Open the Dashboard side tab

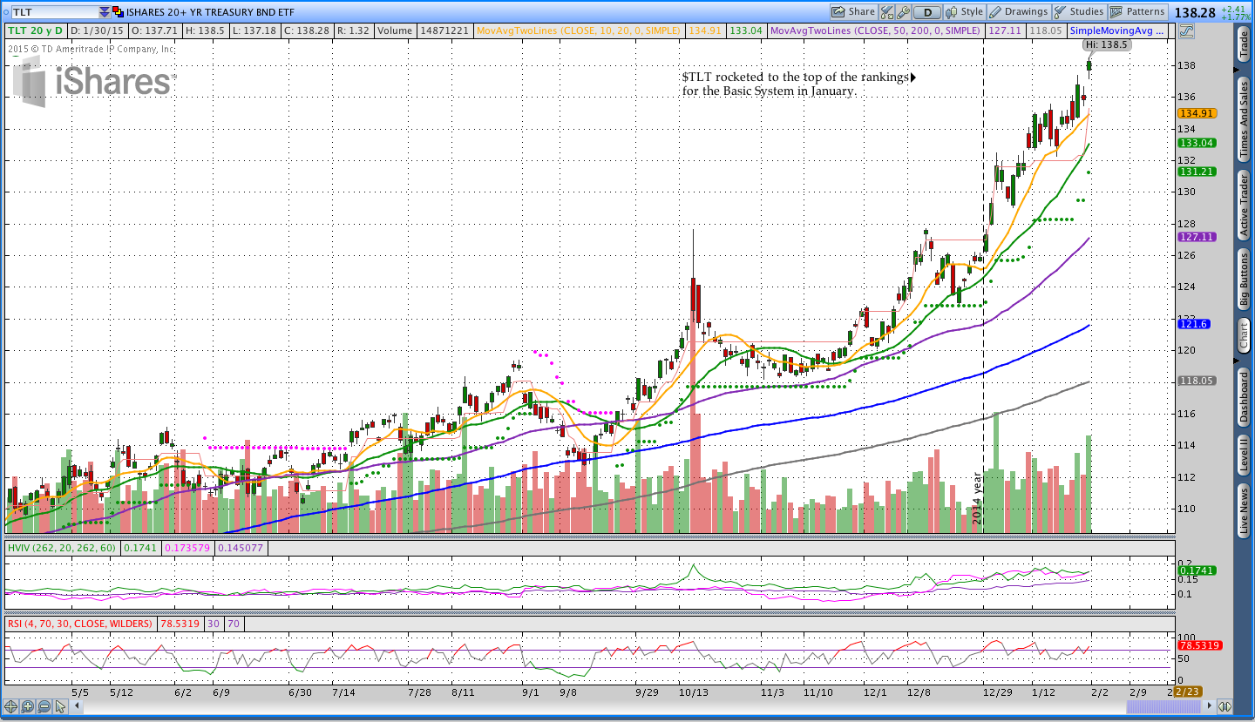[x=1245, y=397]
